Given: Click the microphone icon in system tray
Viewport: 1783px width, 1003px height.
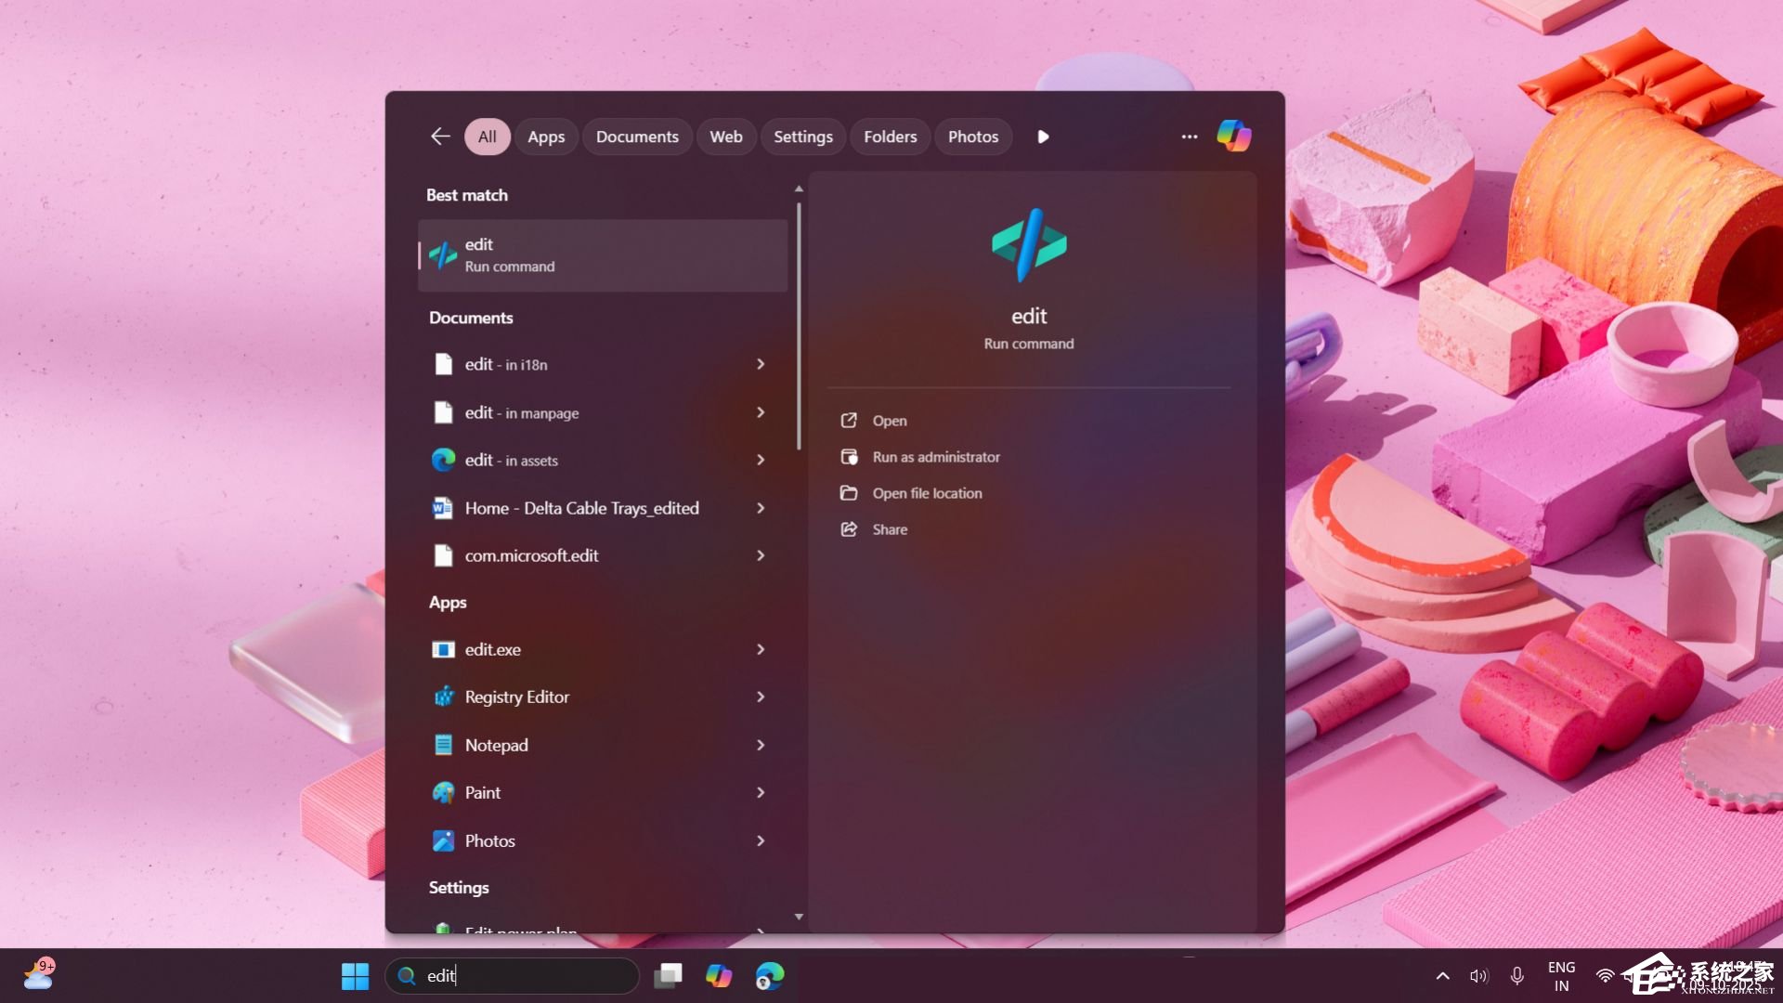Looking at the screenshot, I should tap(1517, 975).
